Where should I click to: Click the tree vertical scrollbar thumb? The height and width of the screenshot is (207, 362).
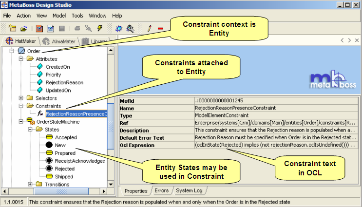pyautogui.click(x=111, y=126)
